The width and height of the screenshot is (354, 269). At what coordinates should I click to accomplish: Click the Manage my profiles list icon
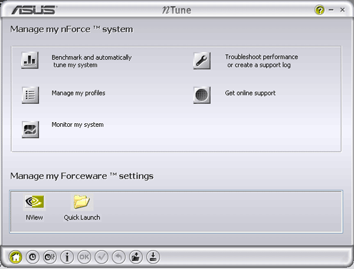tap(30, 95)
